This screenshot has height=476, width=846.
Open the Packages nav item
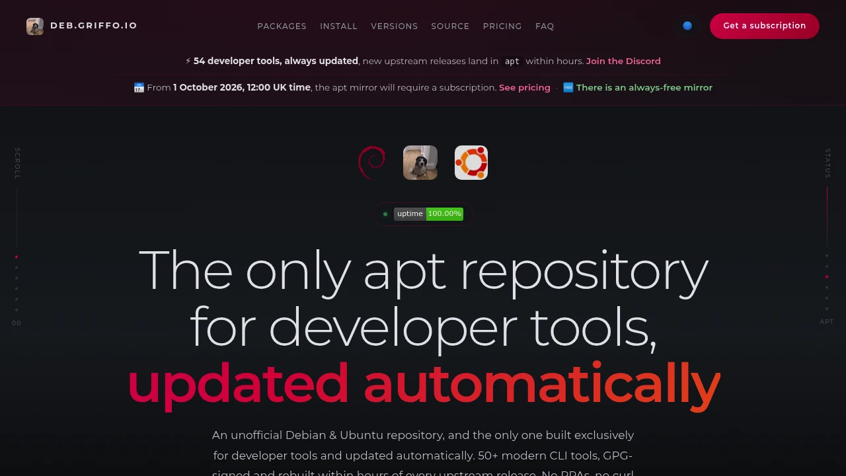(x=282, y=26)
